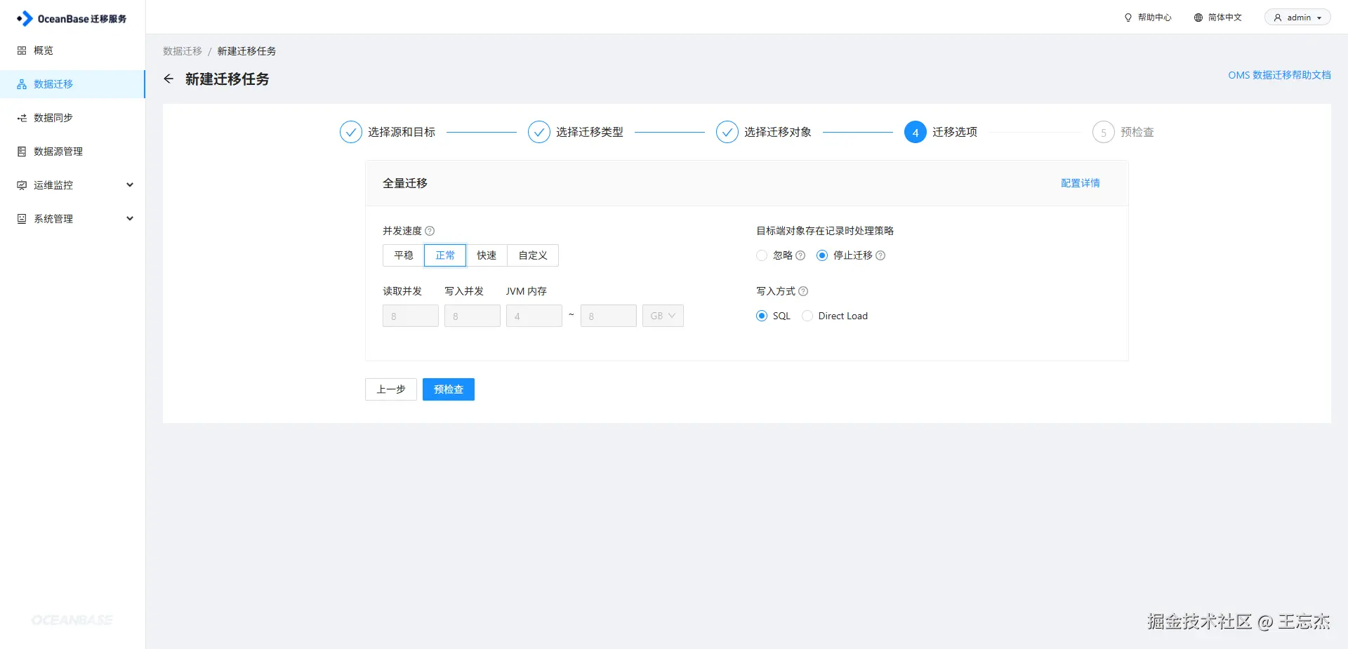Click the 写入并发 input field

pos(473,316)
